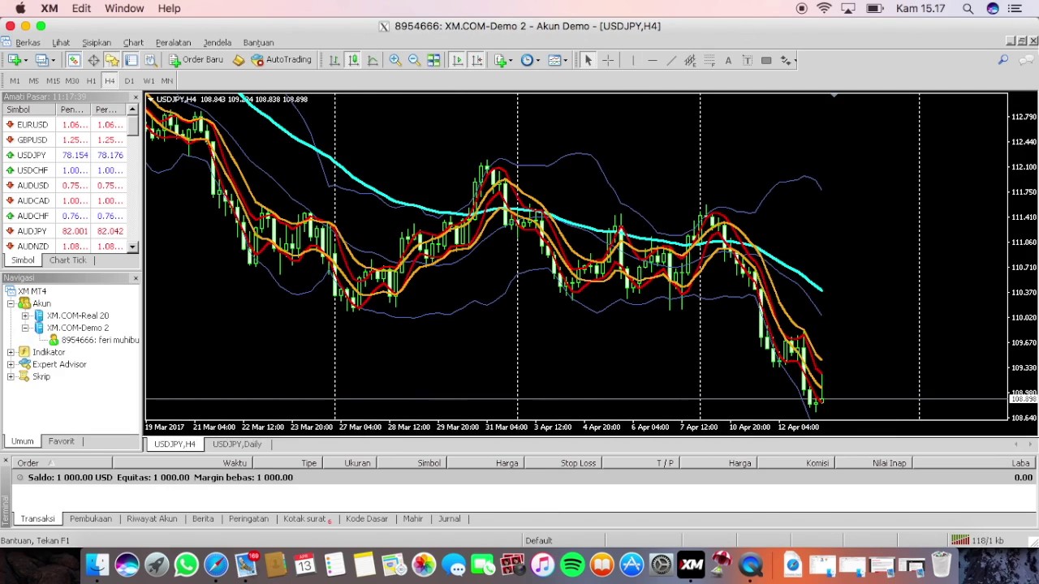
Task: Switch to the Chart Tick tab
Action: [67, 260]
